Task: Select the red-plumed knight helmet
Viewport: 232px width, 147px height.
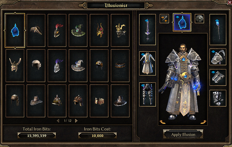Action: (x=57, y=31)
